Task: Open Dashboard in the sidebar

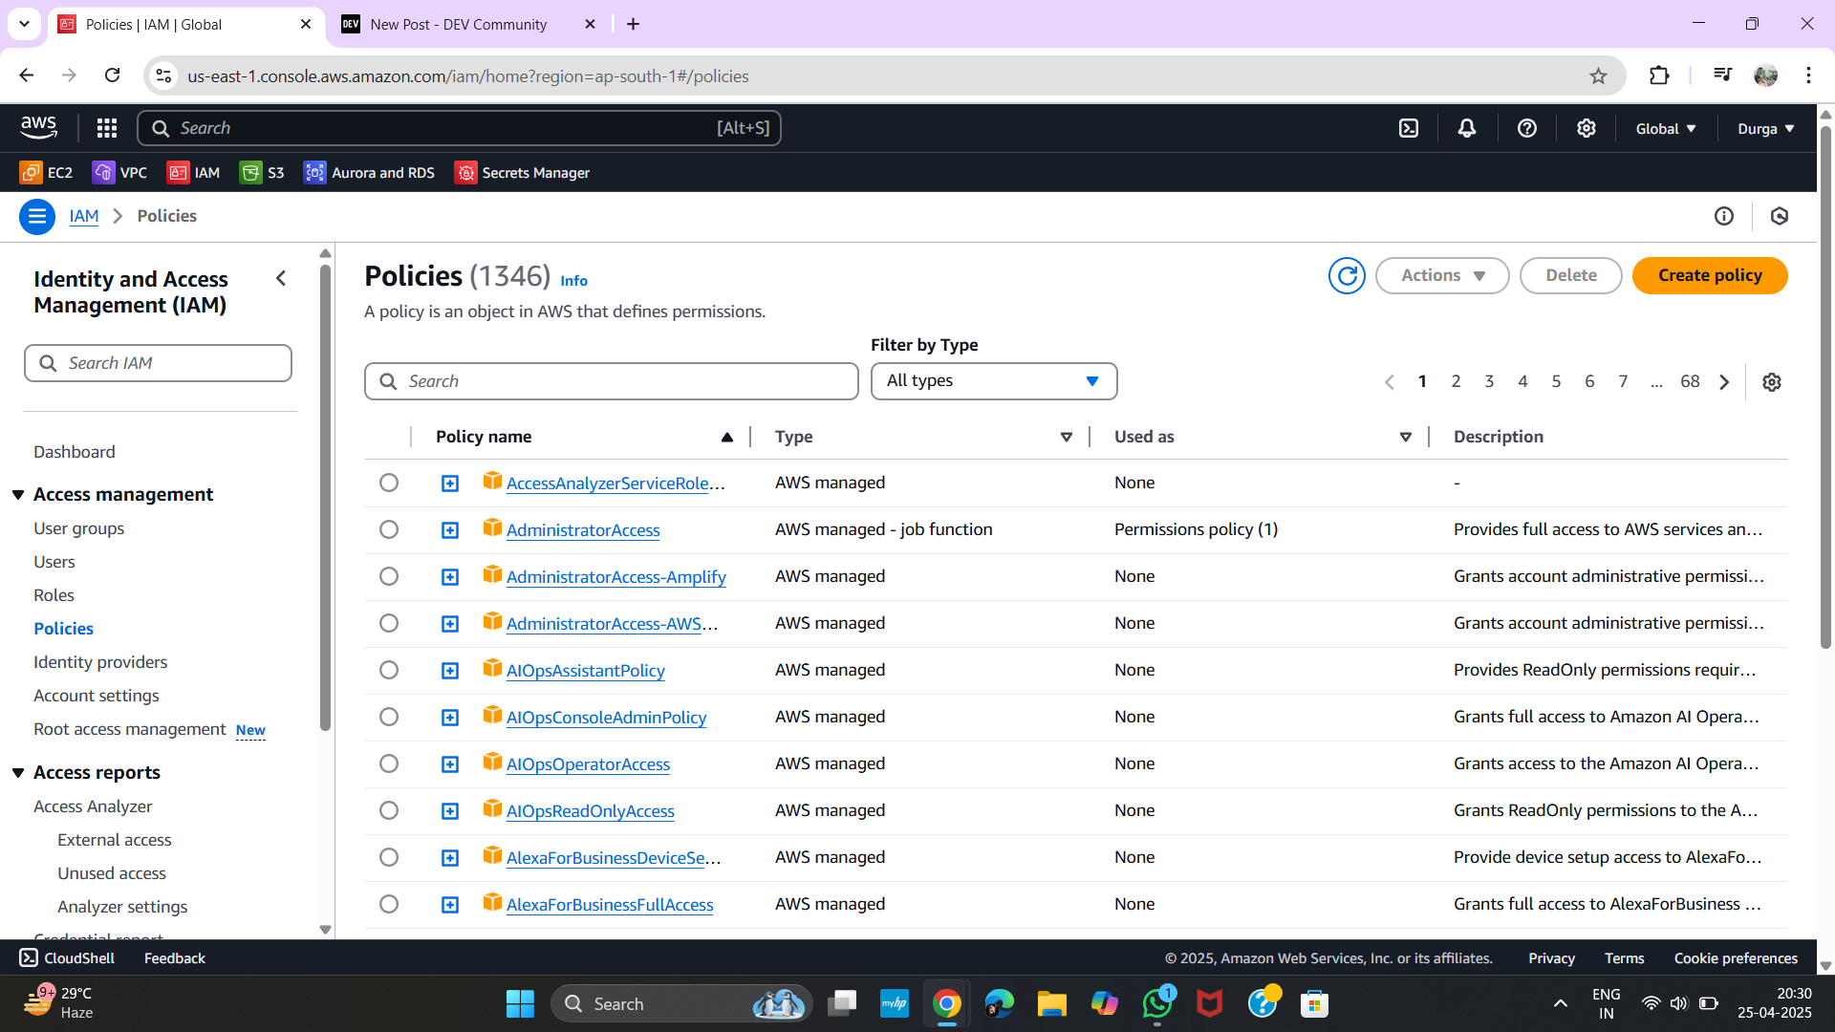Action: (75, 452)
